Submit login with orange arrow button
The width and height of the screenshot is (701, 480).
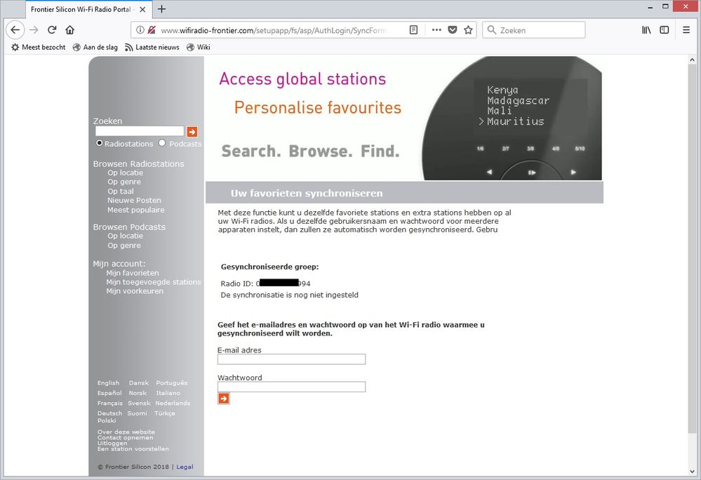point(223,399)
